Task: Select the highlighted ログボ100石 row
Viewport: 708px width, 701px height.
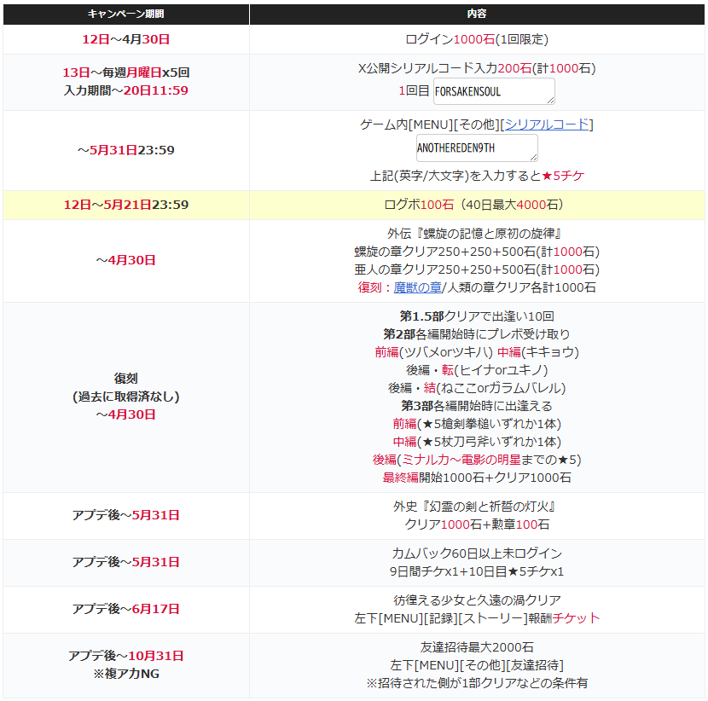Action: [477, 205]
